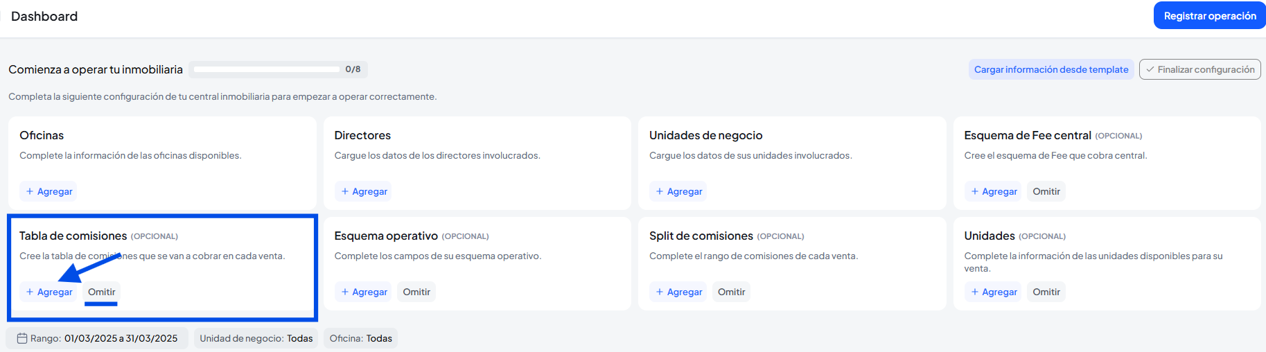Open the Unidad de negocio filter
The image size is (1266, 352).
coord(256,338)
